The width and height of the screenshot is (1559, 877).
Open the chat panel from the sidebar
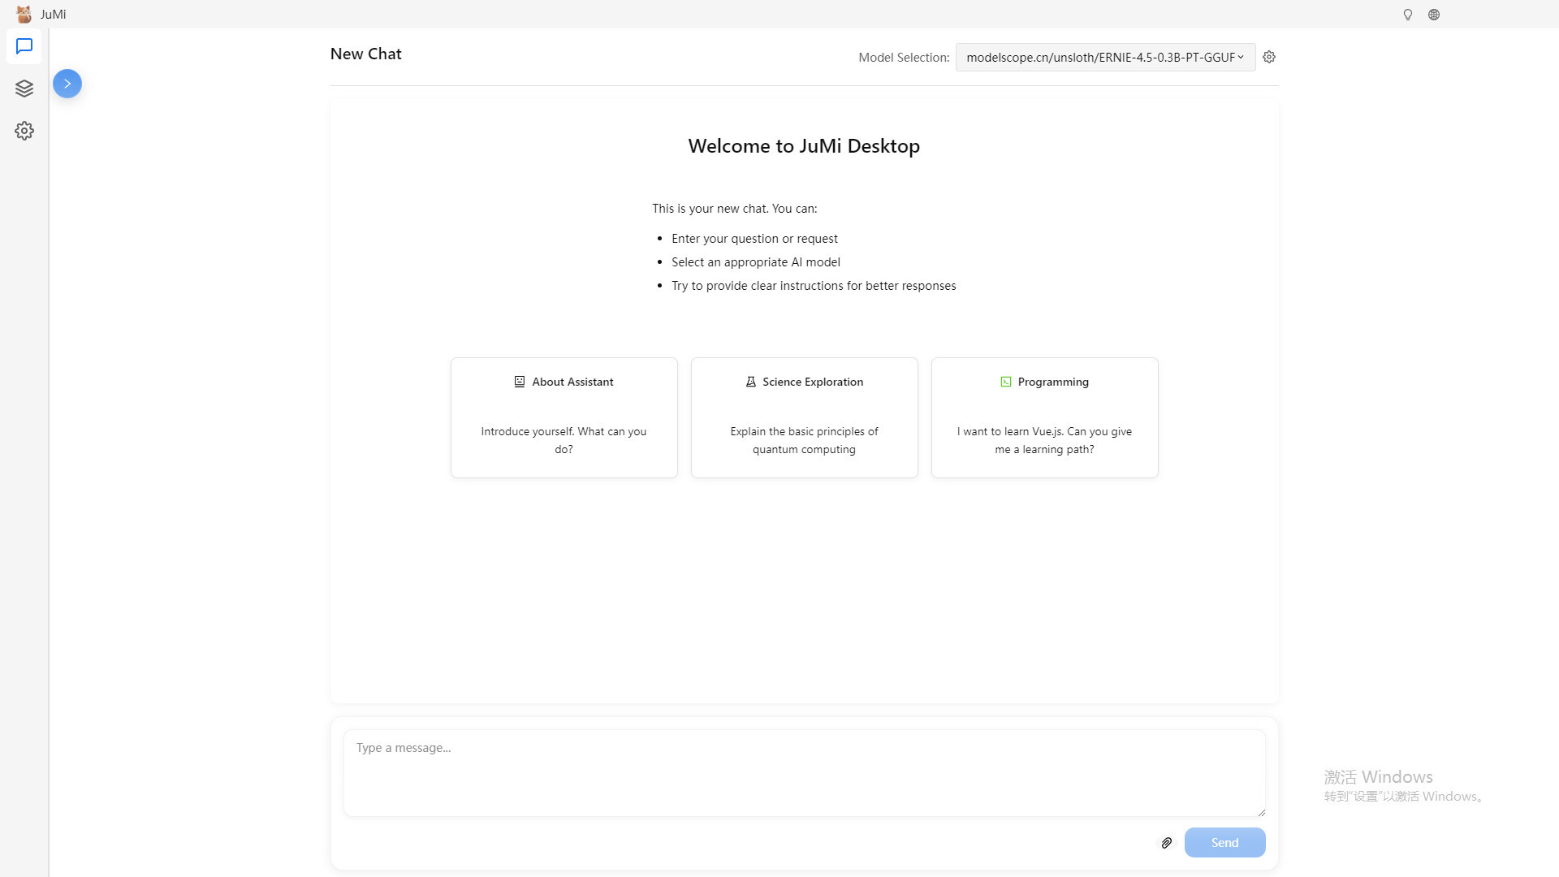pyautogui.click(x=24, y=46)
